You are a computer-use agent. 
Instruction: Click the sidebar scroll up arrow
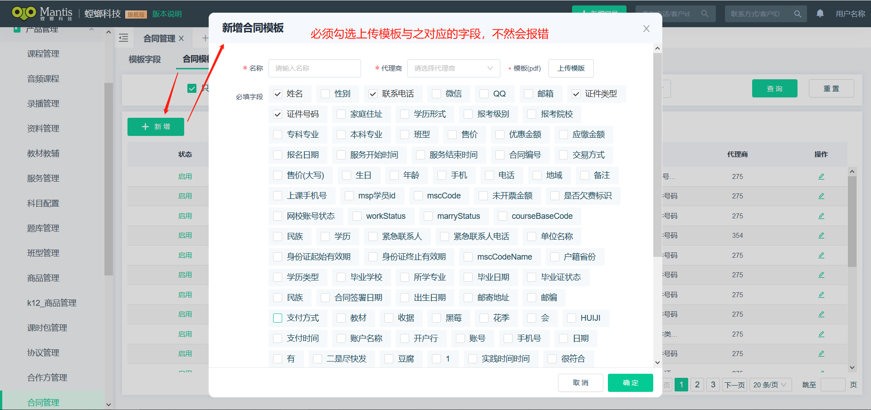[x=108, y=32]
